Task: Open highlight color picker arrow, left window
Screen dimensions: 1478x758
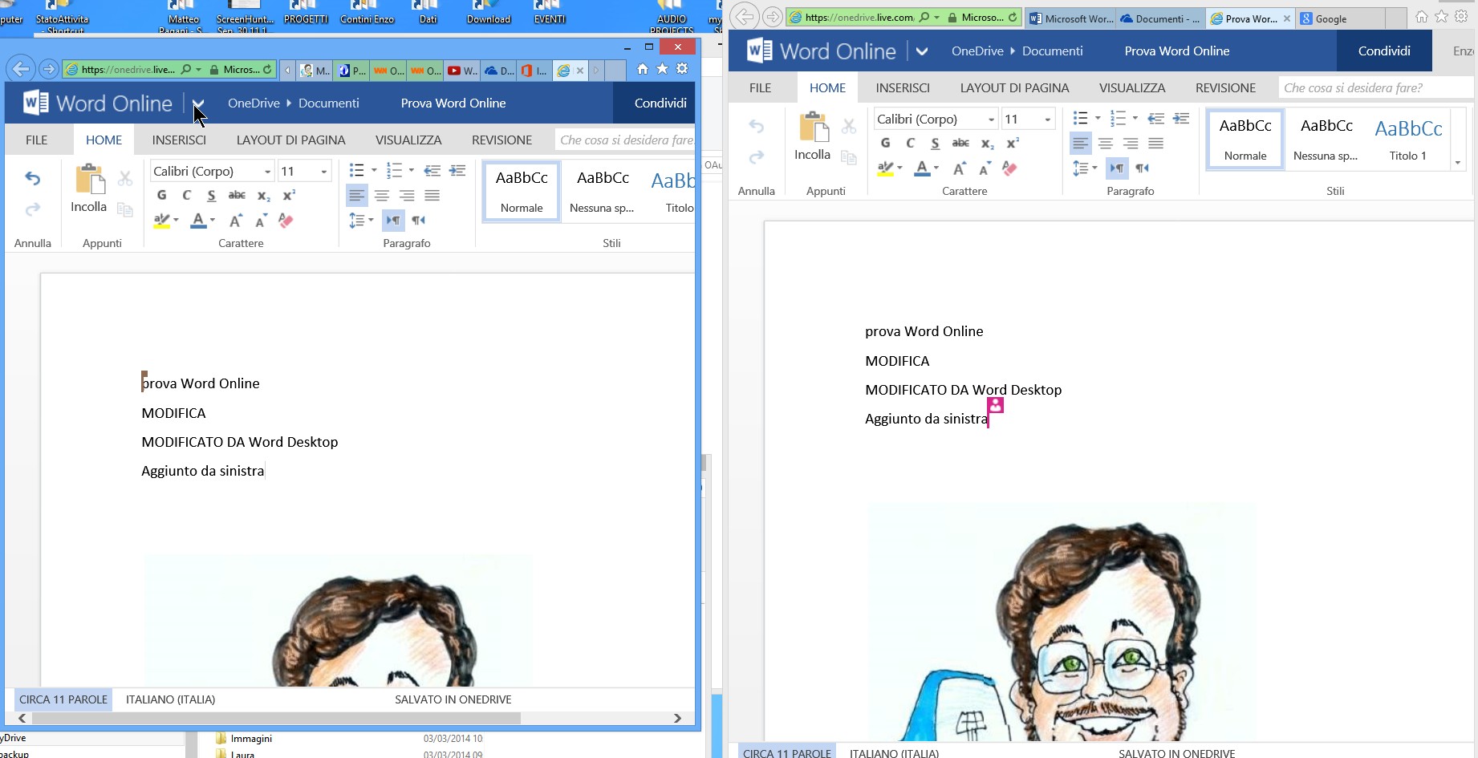Action: pos(176,221)
